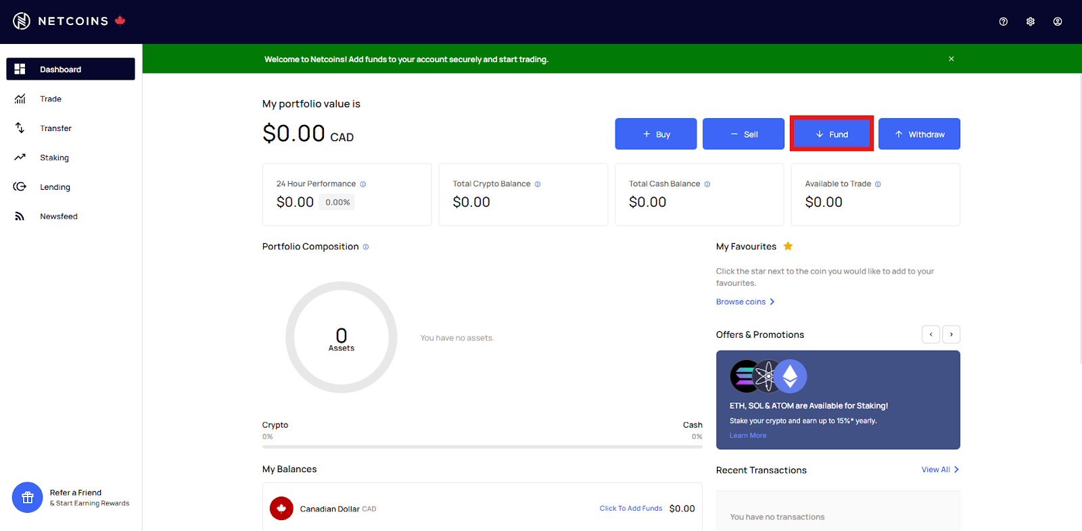Click the Buy button
Image resolution: width=1082 pixels, height=531 pixels.
tap(656, 134)
